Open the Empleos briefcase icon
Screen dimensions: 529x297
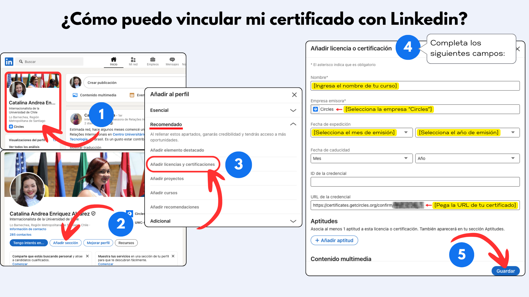(x=153, y=59)
